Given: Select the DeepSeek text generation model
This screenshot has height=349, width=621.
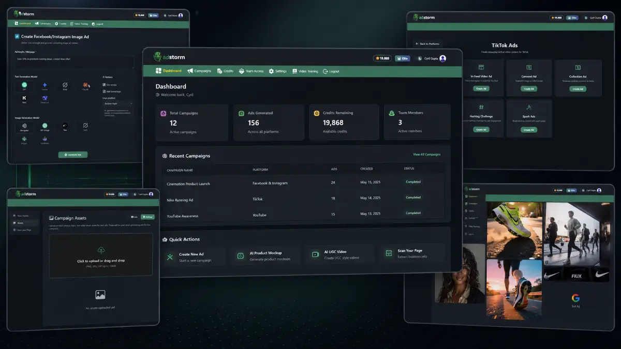Looking at the screenshot, I should (45, 99).
